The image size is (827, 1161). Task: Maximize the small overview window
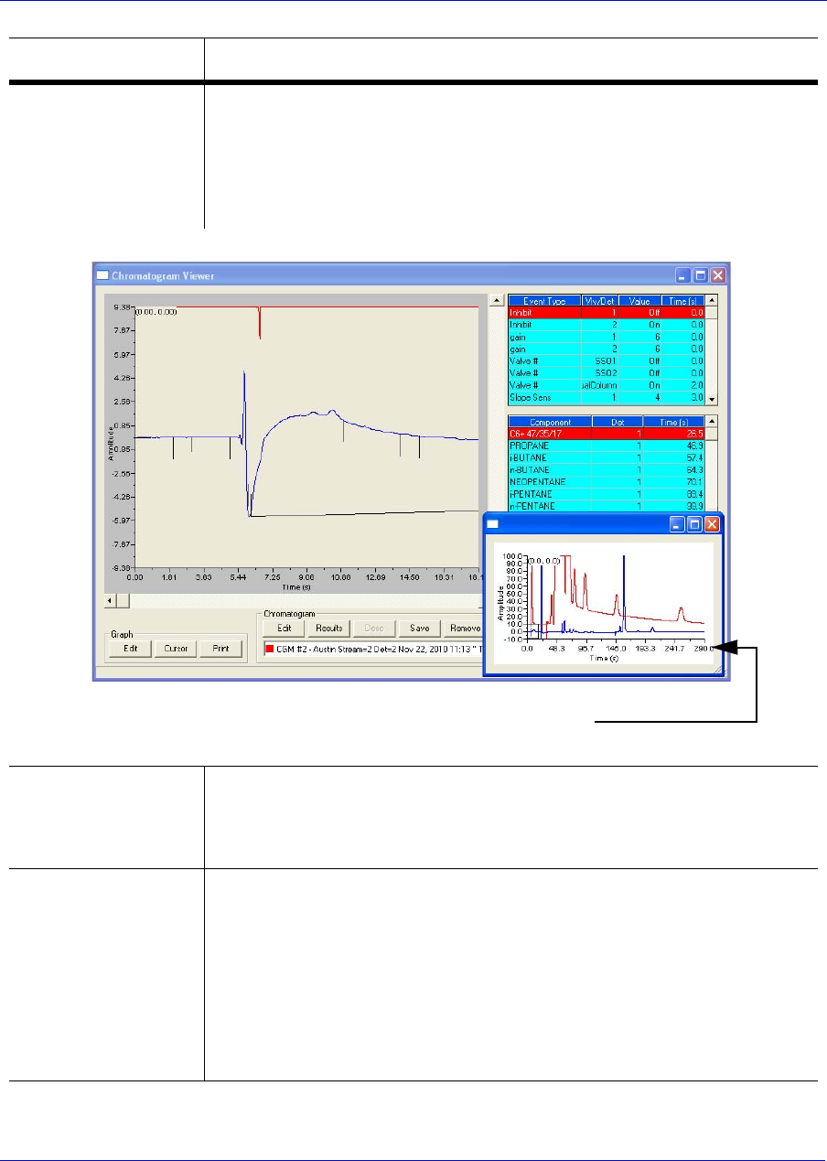695,524
